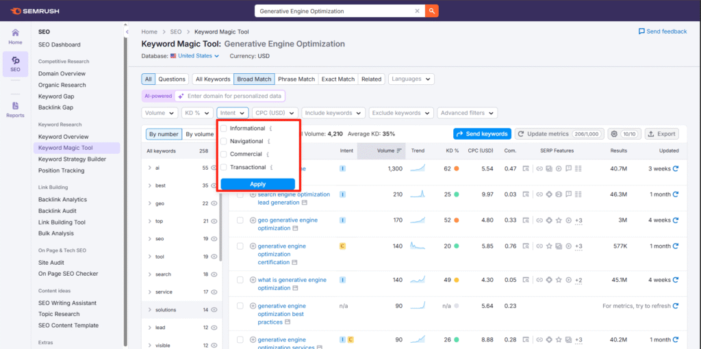Click the AI sparkle icon in domain field
Screen dimensions: 701x349
(181, 96)
